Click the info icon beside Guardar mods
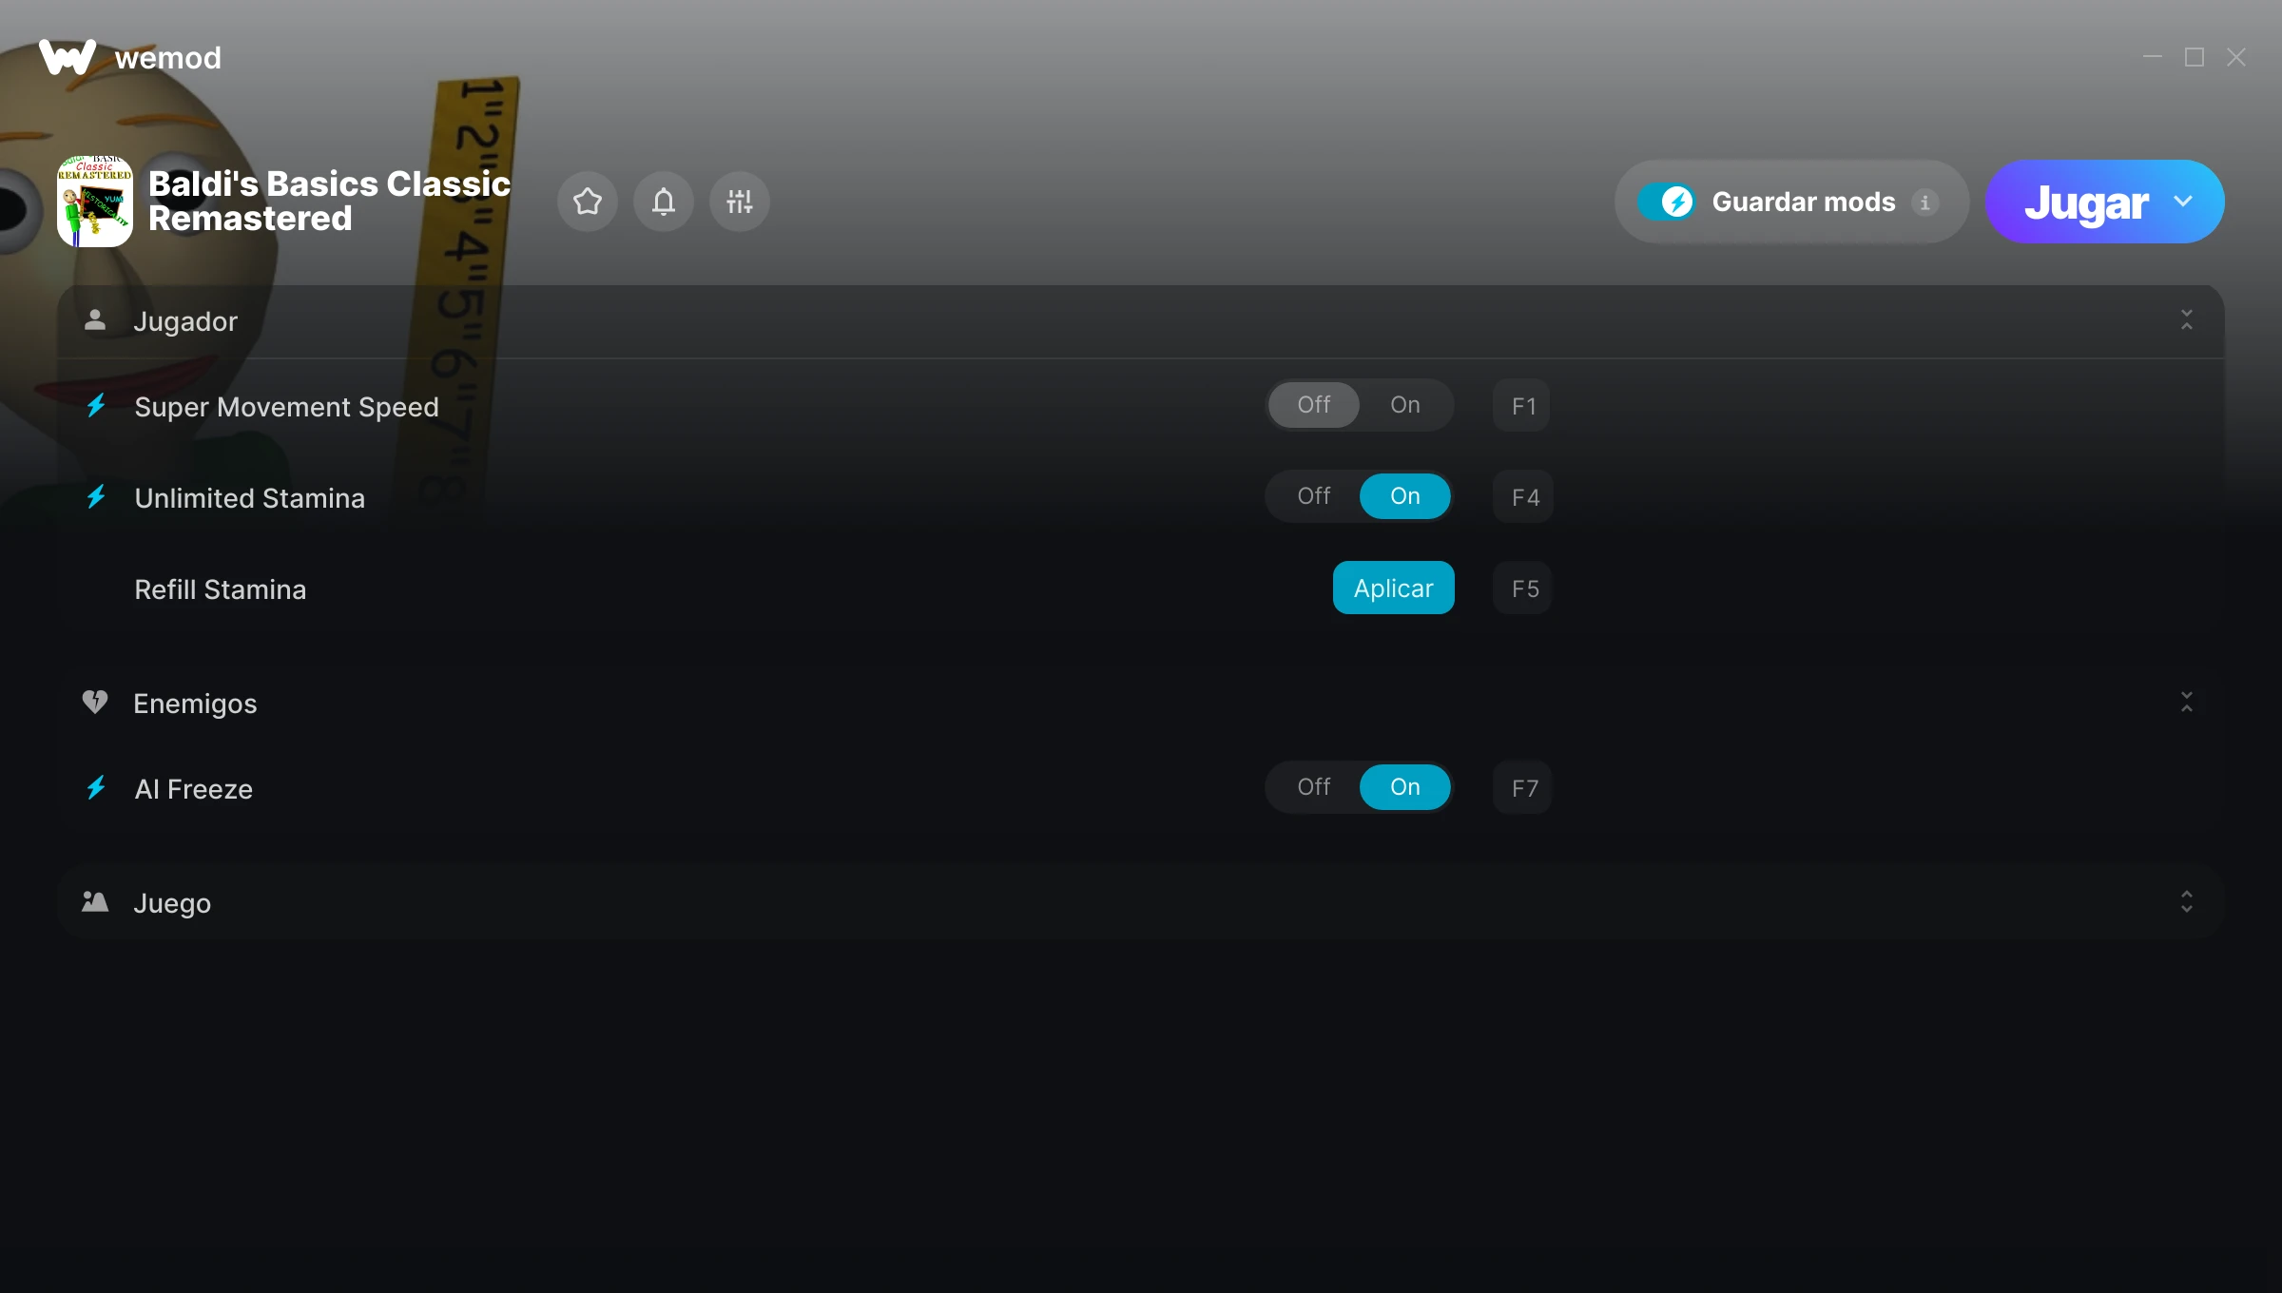The width and height of the screenshot is (2282, 1293). click(1925, 203)
